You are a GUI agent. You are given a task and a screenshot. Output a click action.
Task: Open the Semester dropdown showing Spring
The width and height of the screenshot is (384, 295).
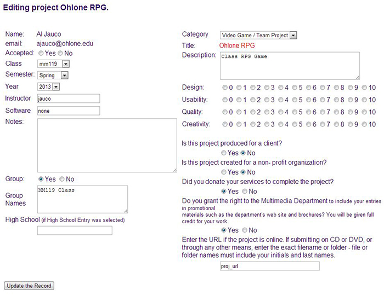(x=53, y=76)
